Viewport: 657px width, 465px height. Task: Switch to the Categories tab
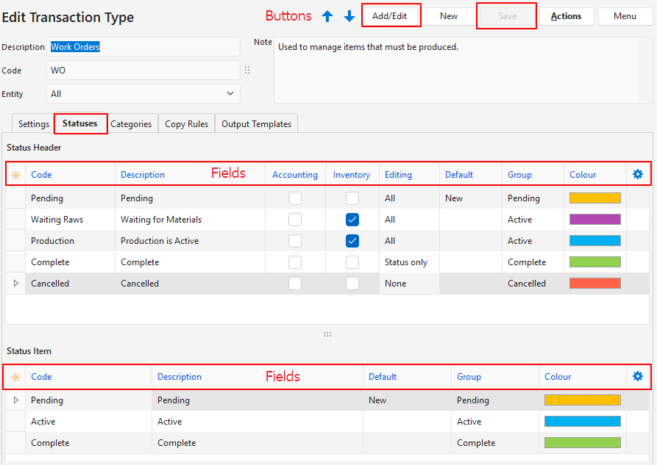pos(131,124)
